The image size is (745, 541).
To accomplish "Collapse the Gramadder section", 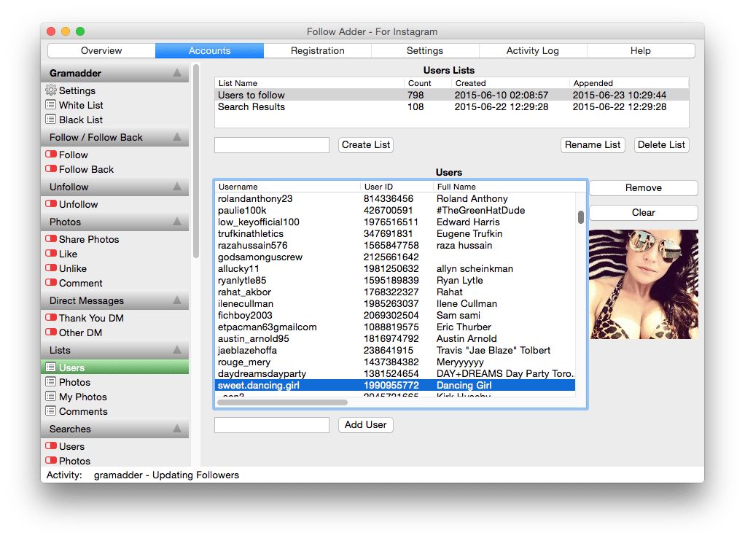I will pyautogui.click(x=179, y=73).
